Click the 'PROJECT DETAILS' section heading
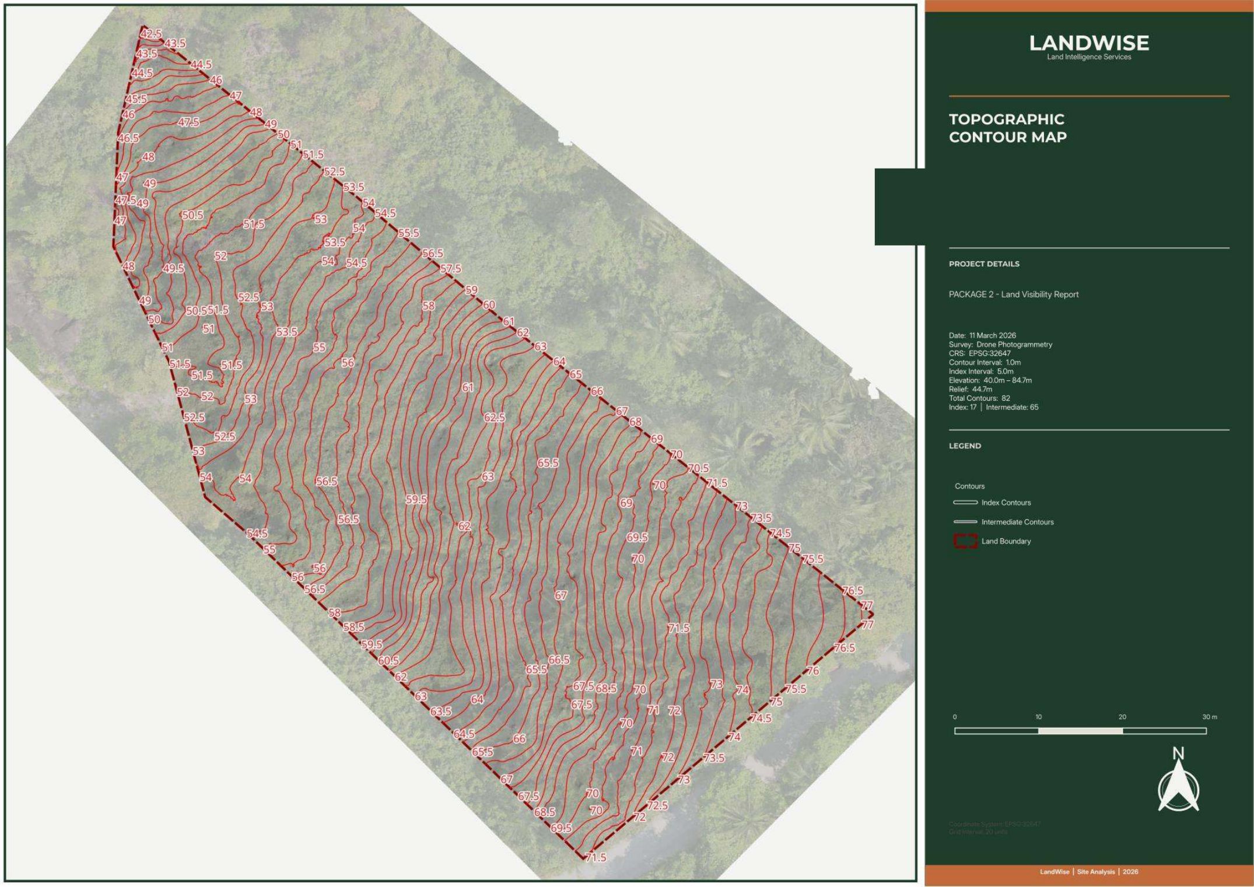1254x887 pixels. (984, 264)
